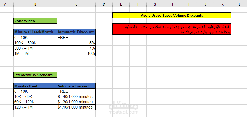Select the 0 – 10K cell under Minutes Used/Month
Image resolution: width=247 pixels, height=117 pixels.
coord(35,38)
